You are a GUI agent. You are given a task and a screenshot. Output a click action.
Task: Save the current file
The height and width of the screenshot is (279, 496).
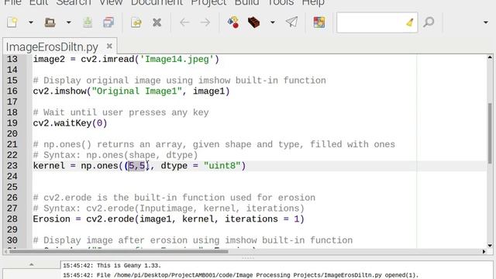click(x=88, y=22)
